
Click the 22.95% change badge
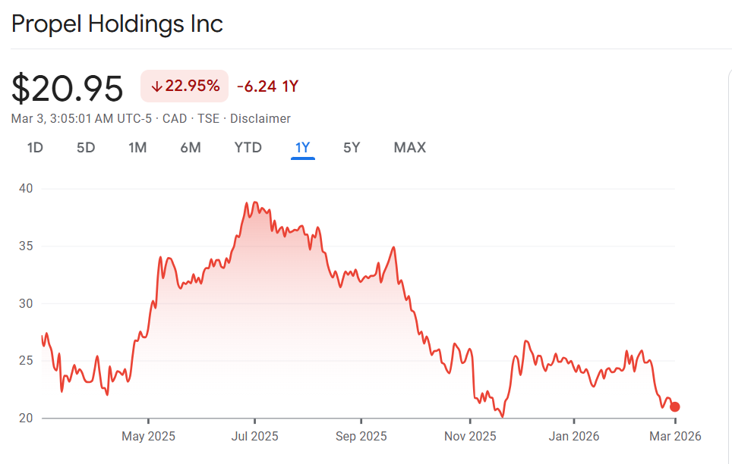pos(185,86)
